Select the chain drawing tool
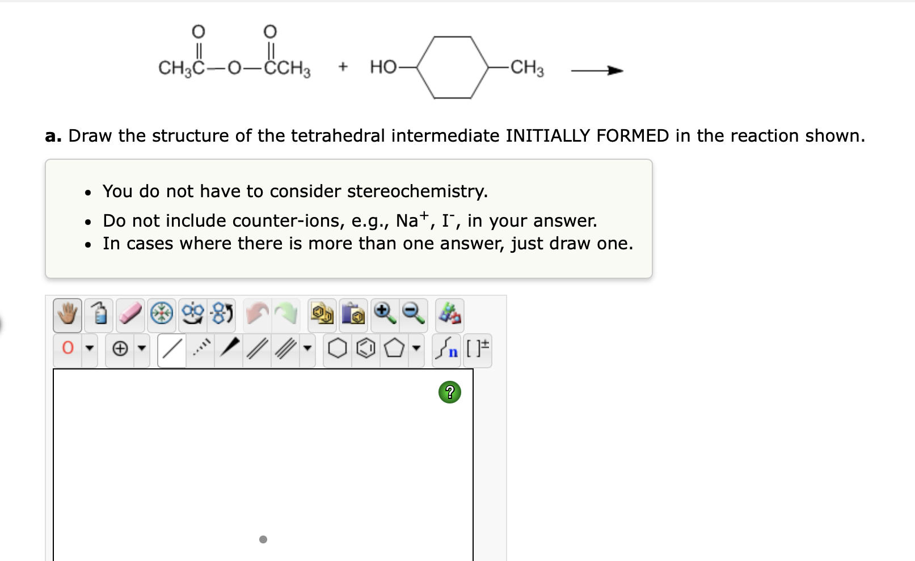 click(x=447, y=349)
